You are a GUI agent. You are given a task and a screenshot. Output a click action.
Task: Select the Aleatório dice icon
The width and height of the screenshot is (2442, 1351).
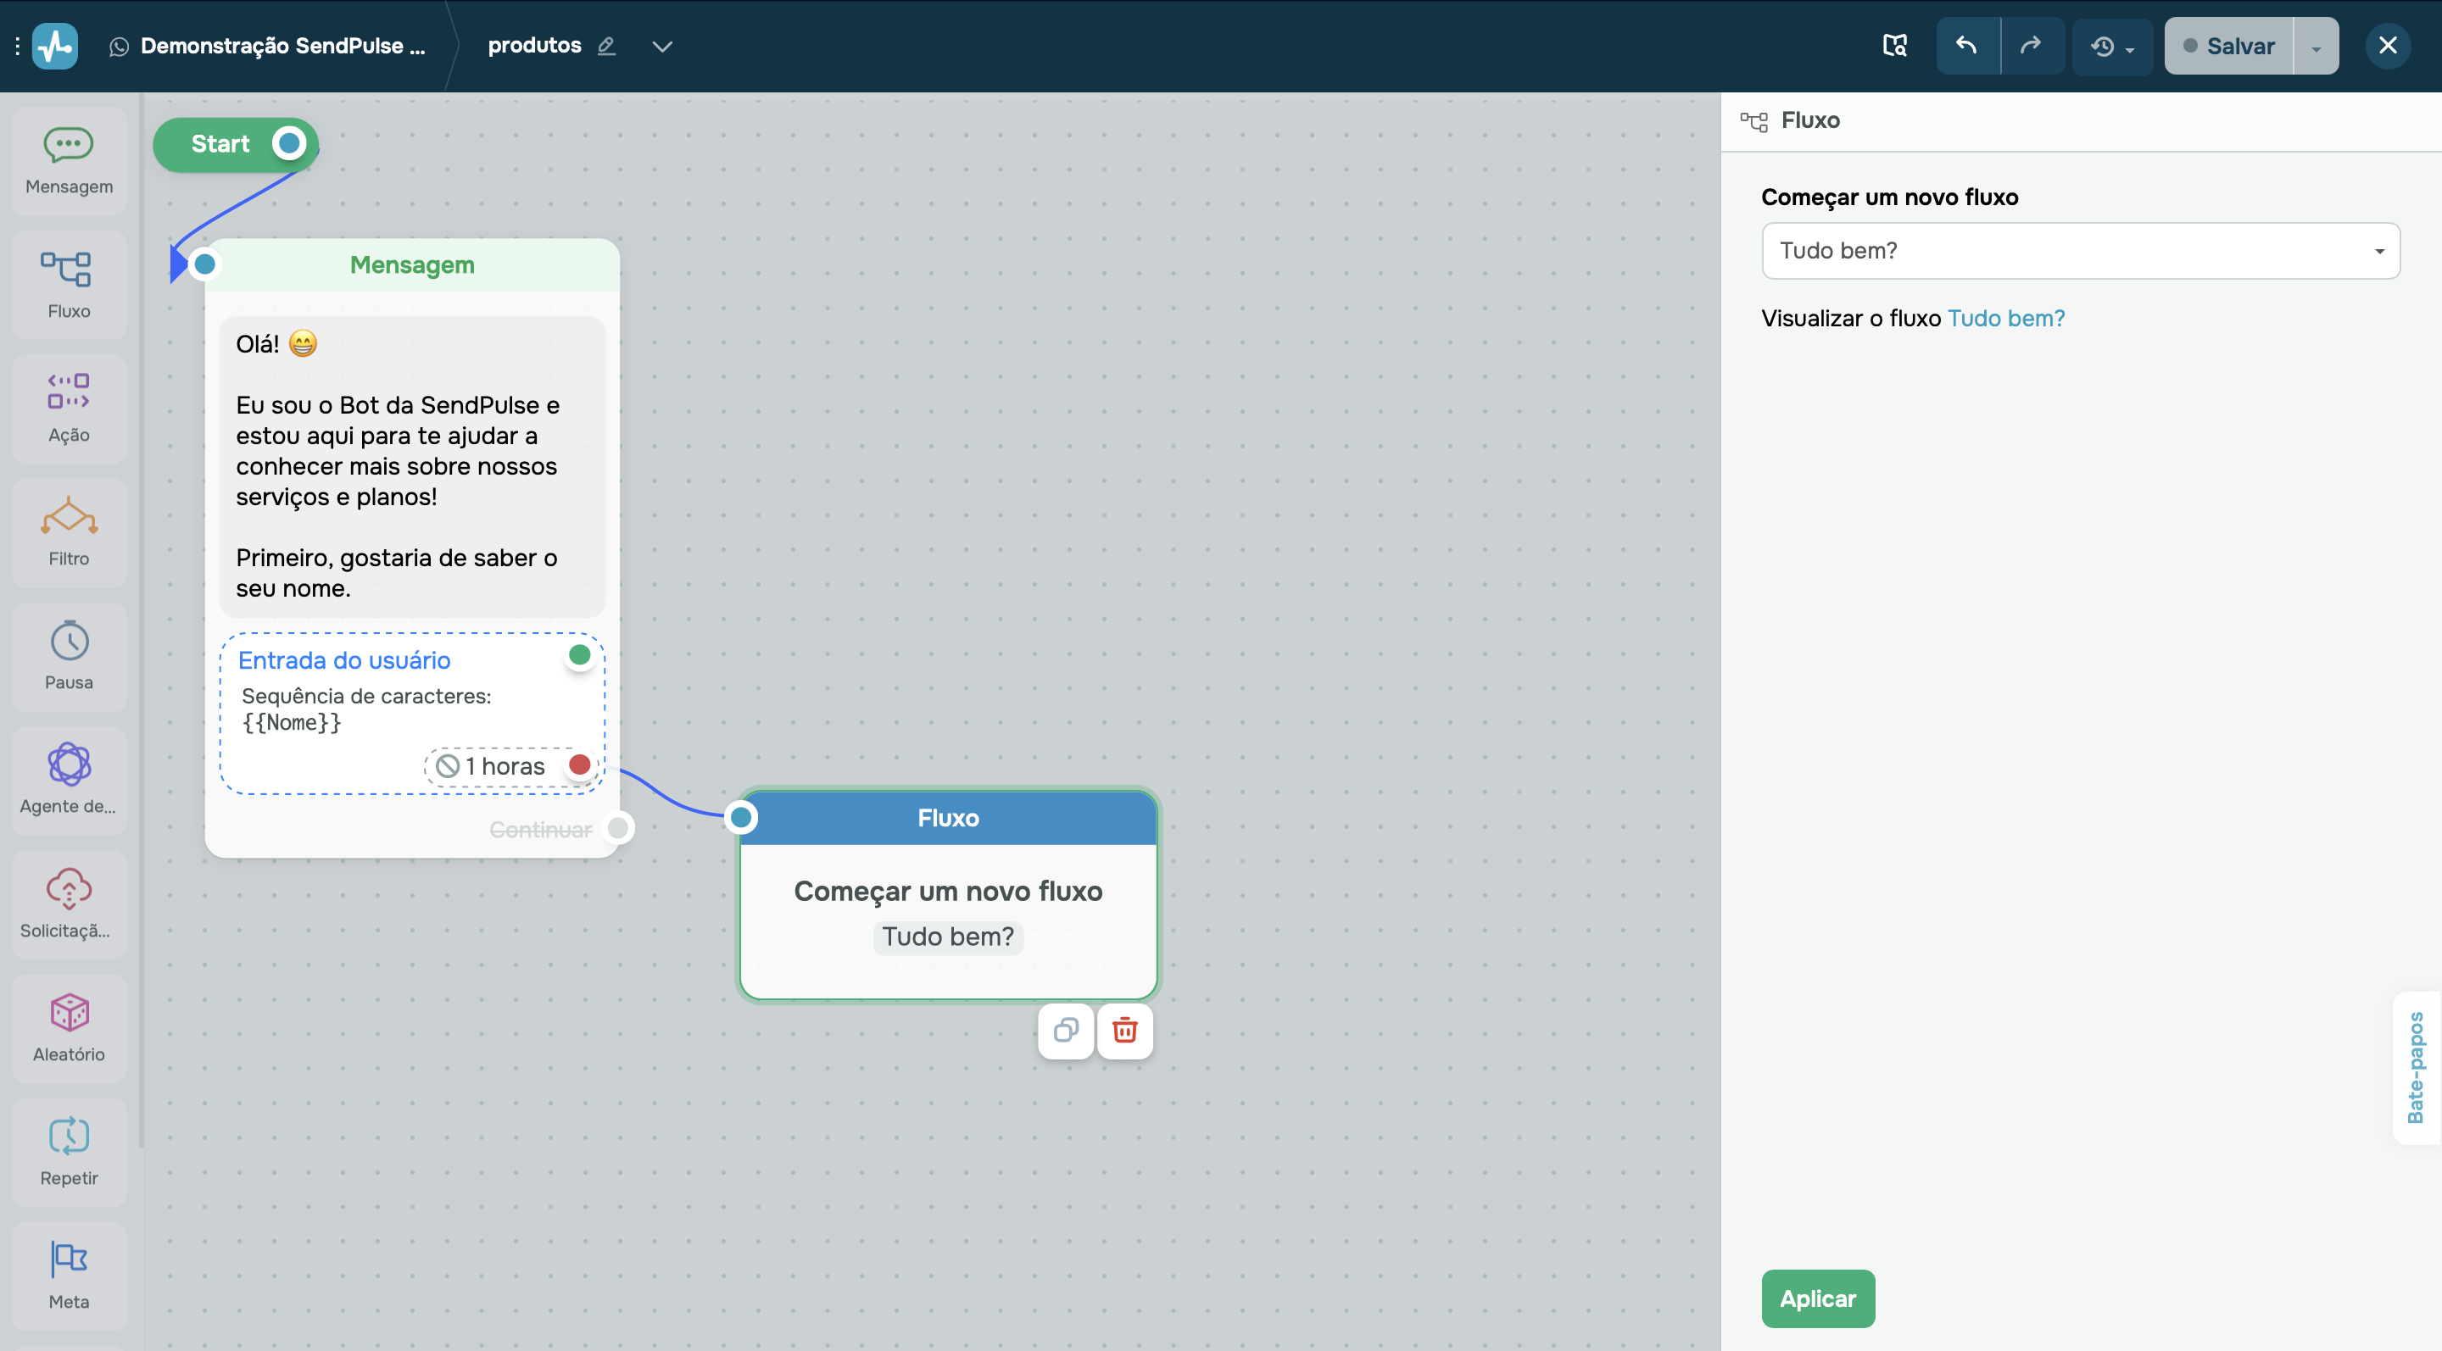pos(70,1013)
